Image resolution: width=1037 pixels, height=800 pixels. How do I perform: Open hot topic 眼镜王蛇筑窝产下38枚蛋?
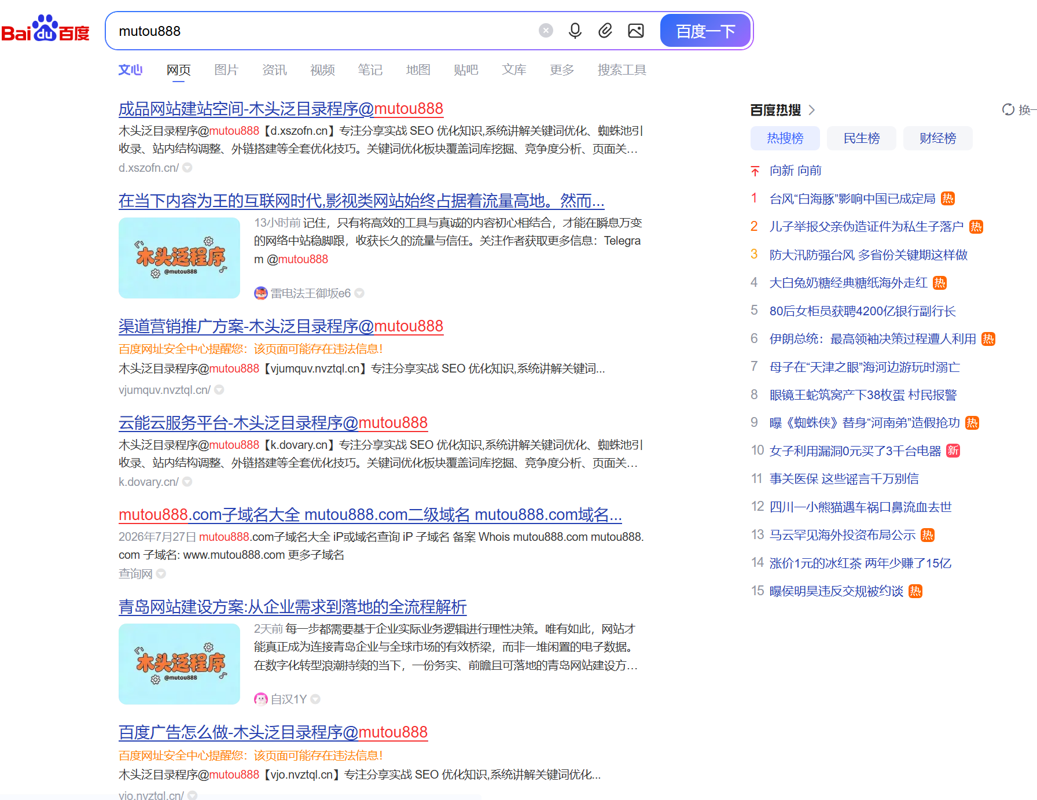(x=863, y=395)
